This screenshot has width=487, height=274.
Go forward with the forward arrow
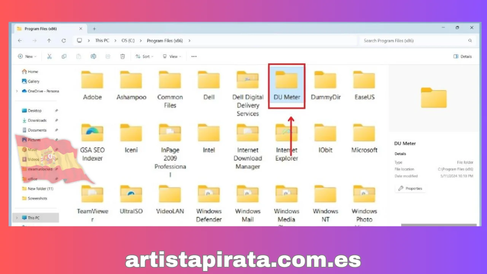coord(34,41)
